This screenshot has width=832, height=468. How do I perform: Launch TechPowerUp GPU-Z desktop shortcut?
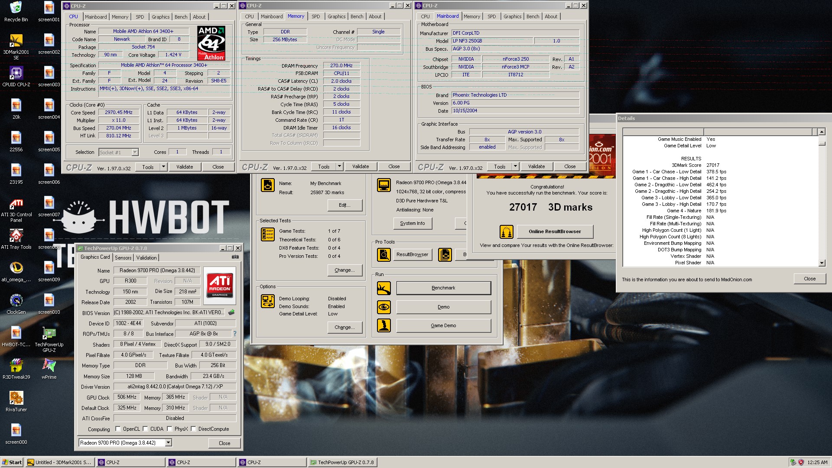(49, 339)
